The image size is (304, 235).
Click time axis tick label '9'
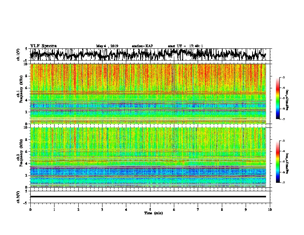(246, 209)
